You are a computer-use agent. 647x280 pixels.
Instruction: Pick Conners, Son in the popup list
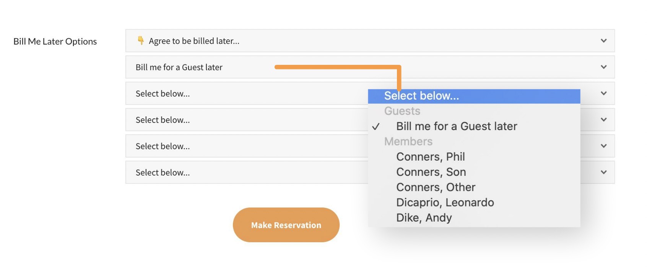pyautogui.click(x=431, y=172)
